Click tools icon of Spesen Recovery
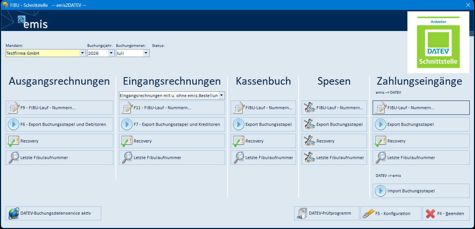The height and width of the screenshot is (229, 475). click(309, 141)
